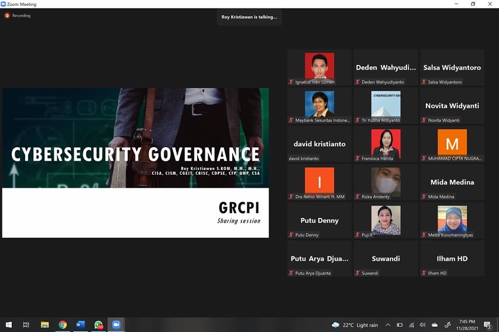Open Microsoft Word from the taskbar

(x=80, y=325)
